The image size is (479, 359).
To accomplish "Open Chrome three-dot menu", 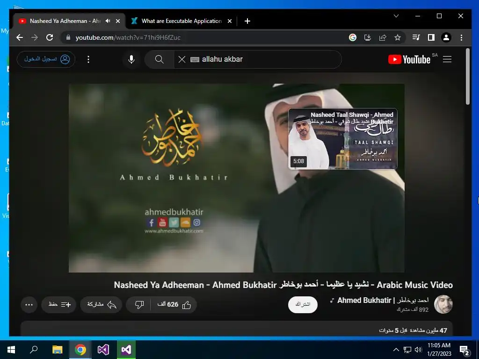I will coord(461,37).
